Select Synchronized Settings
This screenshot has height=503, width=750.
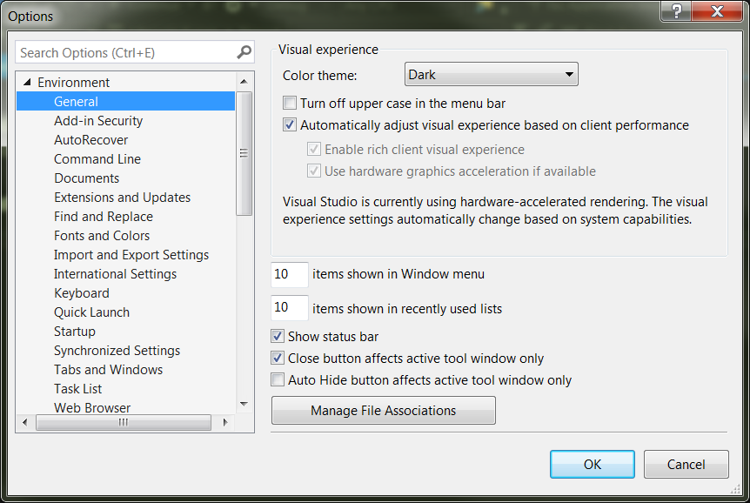pyautogui.click(x=117, y=351)
